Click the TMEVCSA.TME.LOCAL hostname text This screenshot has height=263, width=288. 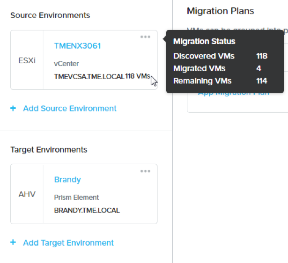89,77
